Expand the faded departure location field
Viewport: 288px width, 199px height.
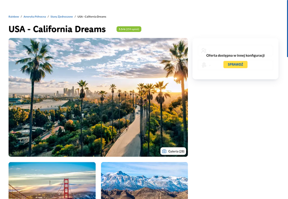point(235,65)
